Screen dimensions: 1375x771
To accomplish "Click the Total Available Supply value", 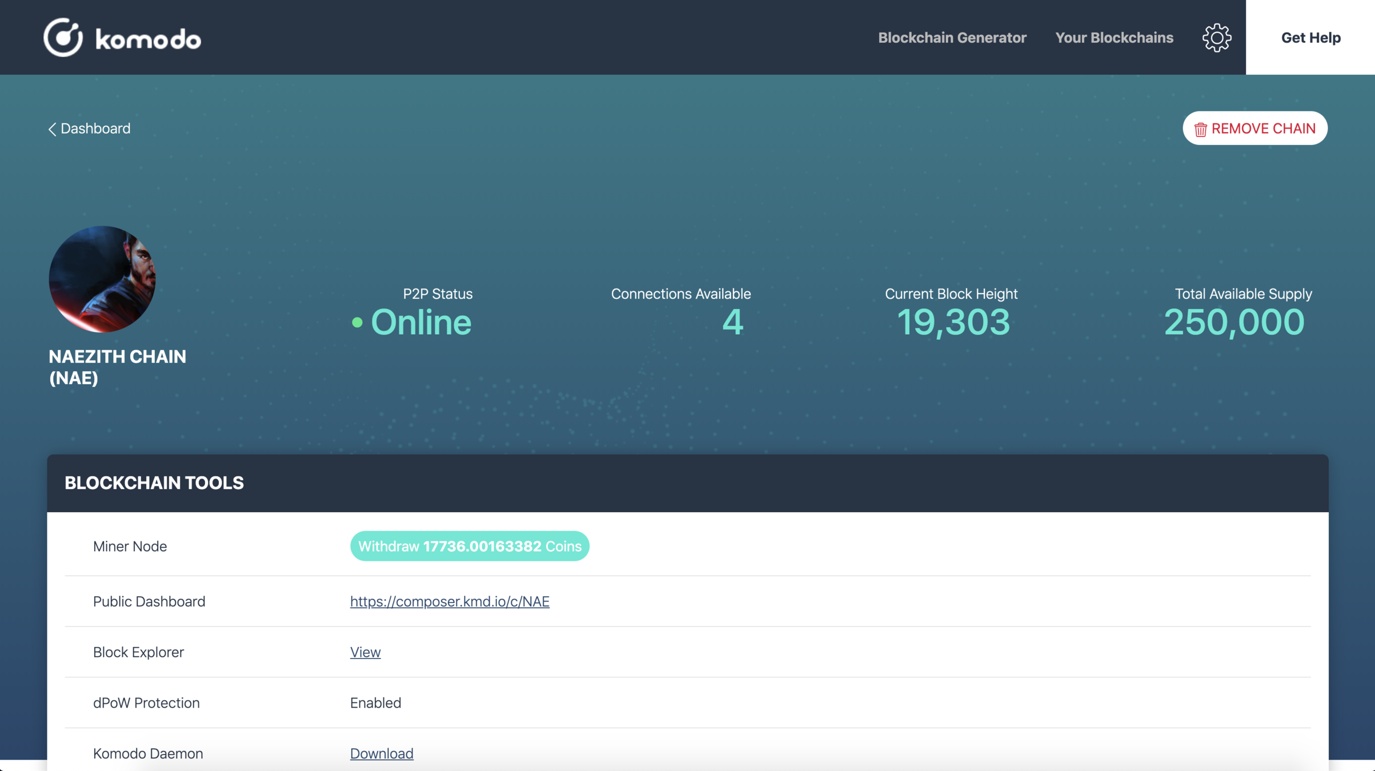I will (1234, 323).
